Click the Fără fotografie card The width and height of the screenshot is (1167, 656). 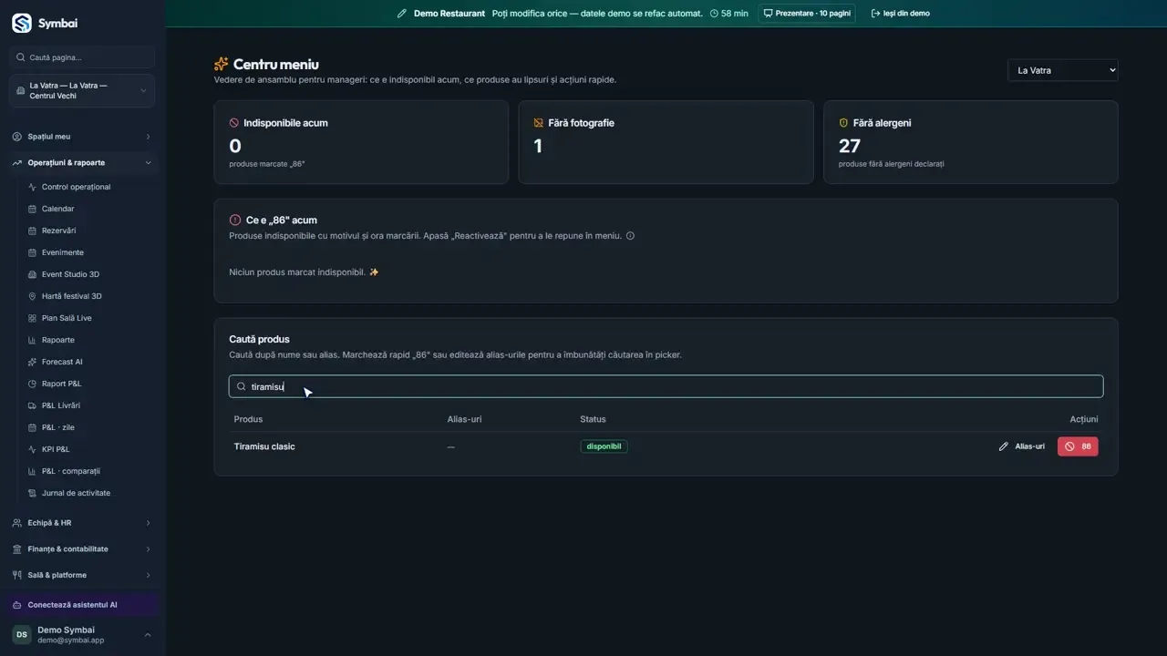point(666,142)
